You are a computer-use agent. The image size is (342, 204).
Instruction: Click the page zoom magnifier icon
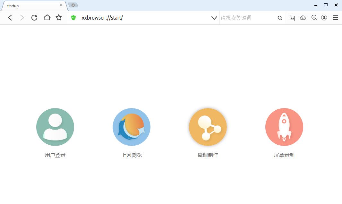tap(314, 18)
